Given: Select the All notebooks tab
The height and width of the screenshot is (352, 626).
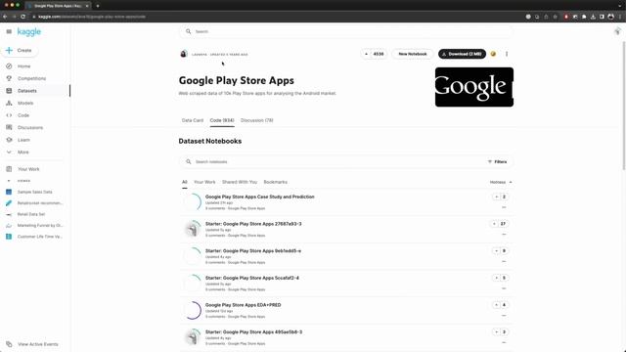Looking at the screenshot, I should pyautogui.click(x=185, y=182).
